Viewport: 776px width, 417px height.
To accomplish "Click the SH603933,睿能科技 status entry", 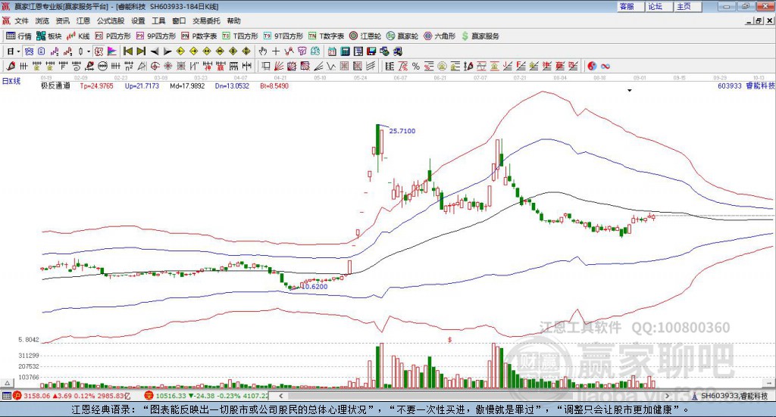I will tap(730, 396).
